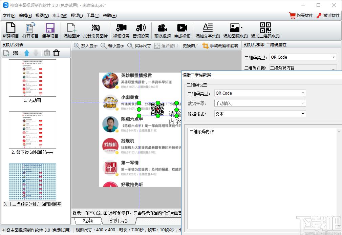Click 更换图片 button
The image size is (342, 235).
[191, 46]
